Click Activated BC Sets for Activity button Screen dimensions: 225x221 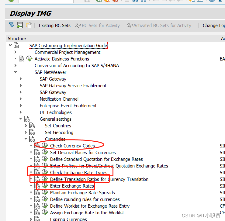(x=159, y=26)
